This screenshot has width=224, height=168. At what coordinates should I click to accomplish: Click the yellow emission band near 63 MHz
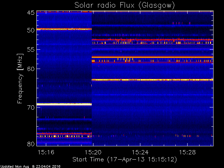(153, 80)
